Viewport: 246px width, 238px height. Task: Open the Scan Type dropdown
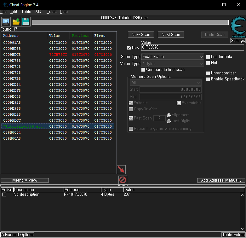[172, 57]
